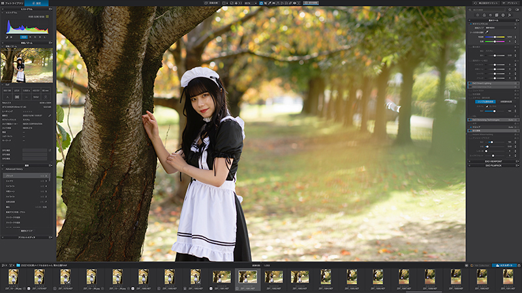The height and width of the screenshot is (293, 522).
Task: Adjust the exposure compensation slider
Action: coord(495,55)
